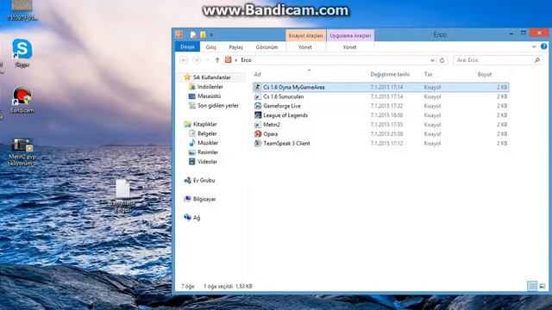Screen dimensions: 552x310
Task: Open the Dosya tab
Action: [x=187, y=46]
